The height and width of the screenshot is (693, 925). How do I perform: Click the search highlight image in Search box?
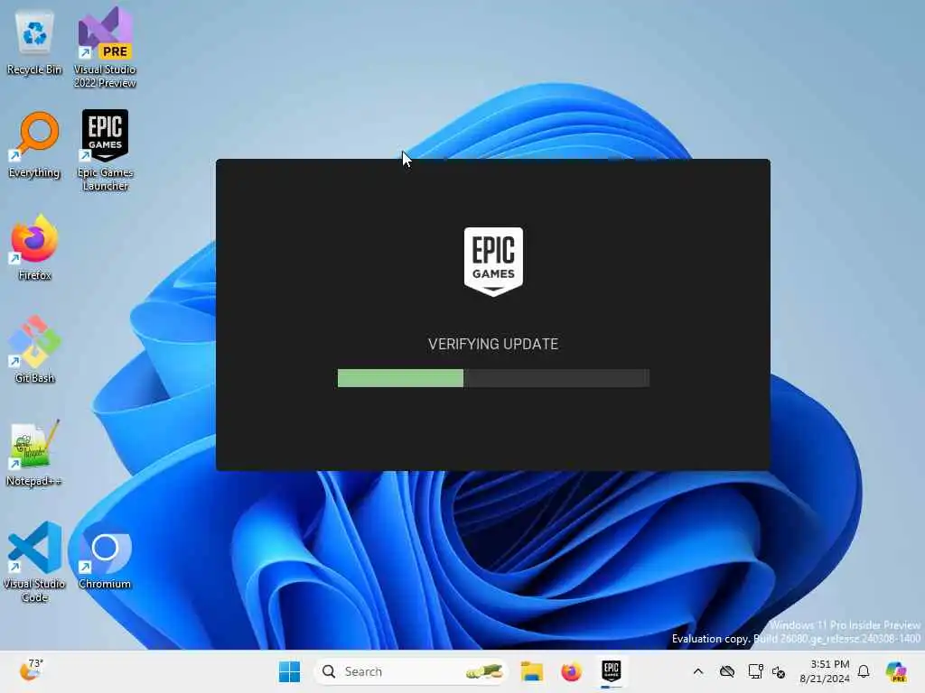(484, 671)
